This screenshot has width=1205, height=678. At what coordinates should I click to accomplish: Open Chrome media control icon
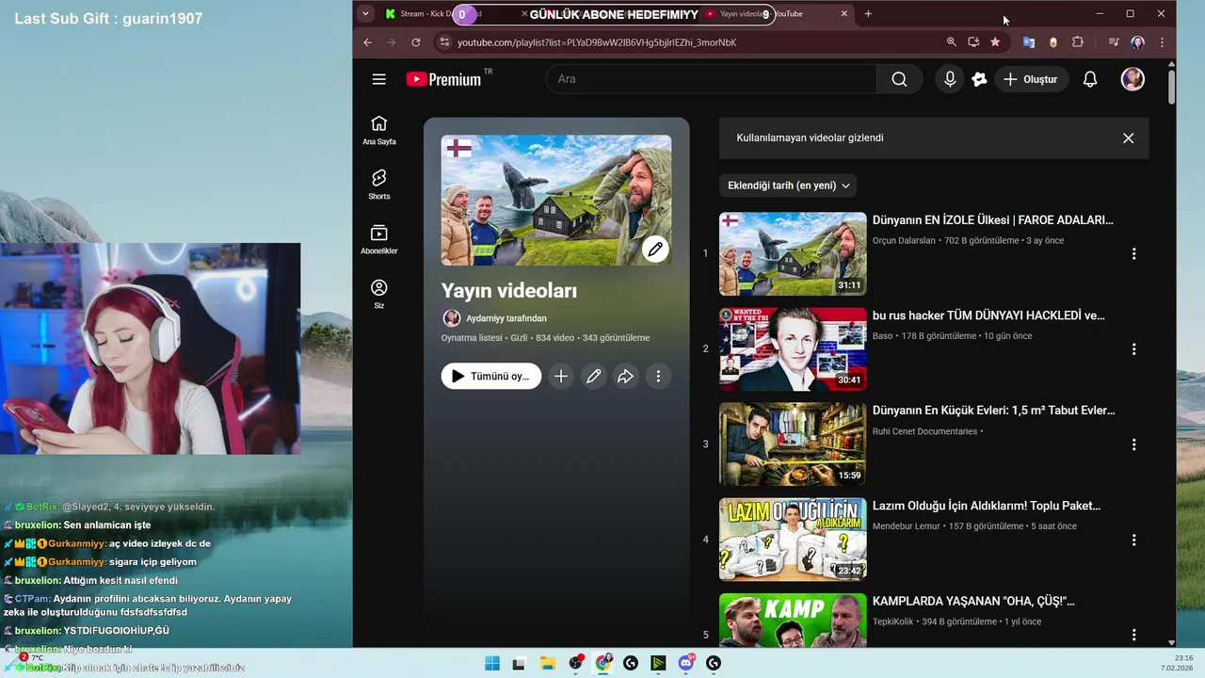pyautogui.click(x=1114, y=42)
